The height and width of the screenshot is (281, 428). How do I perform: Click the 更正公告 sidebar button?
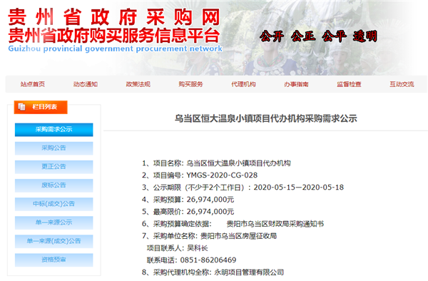pyautogui.click(x=53, y=167)
